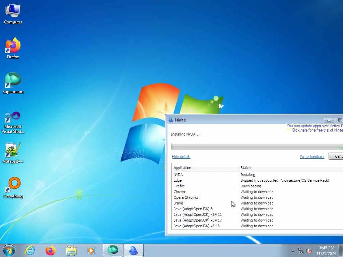Select Java (AdoptOpenJDK) x64 8 row

pyautogui.click(x=257, y=226)
